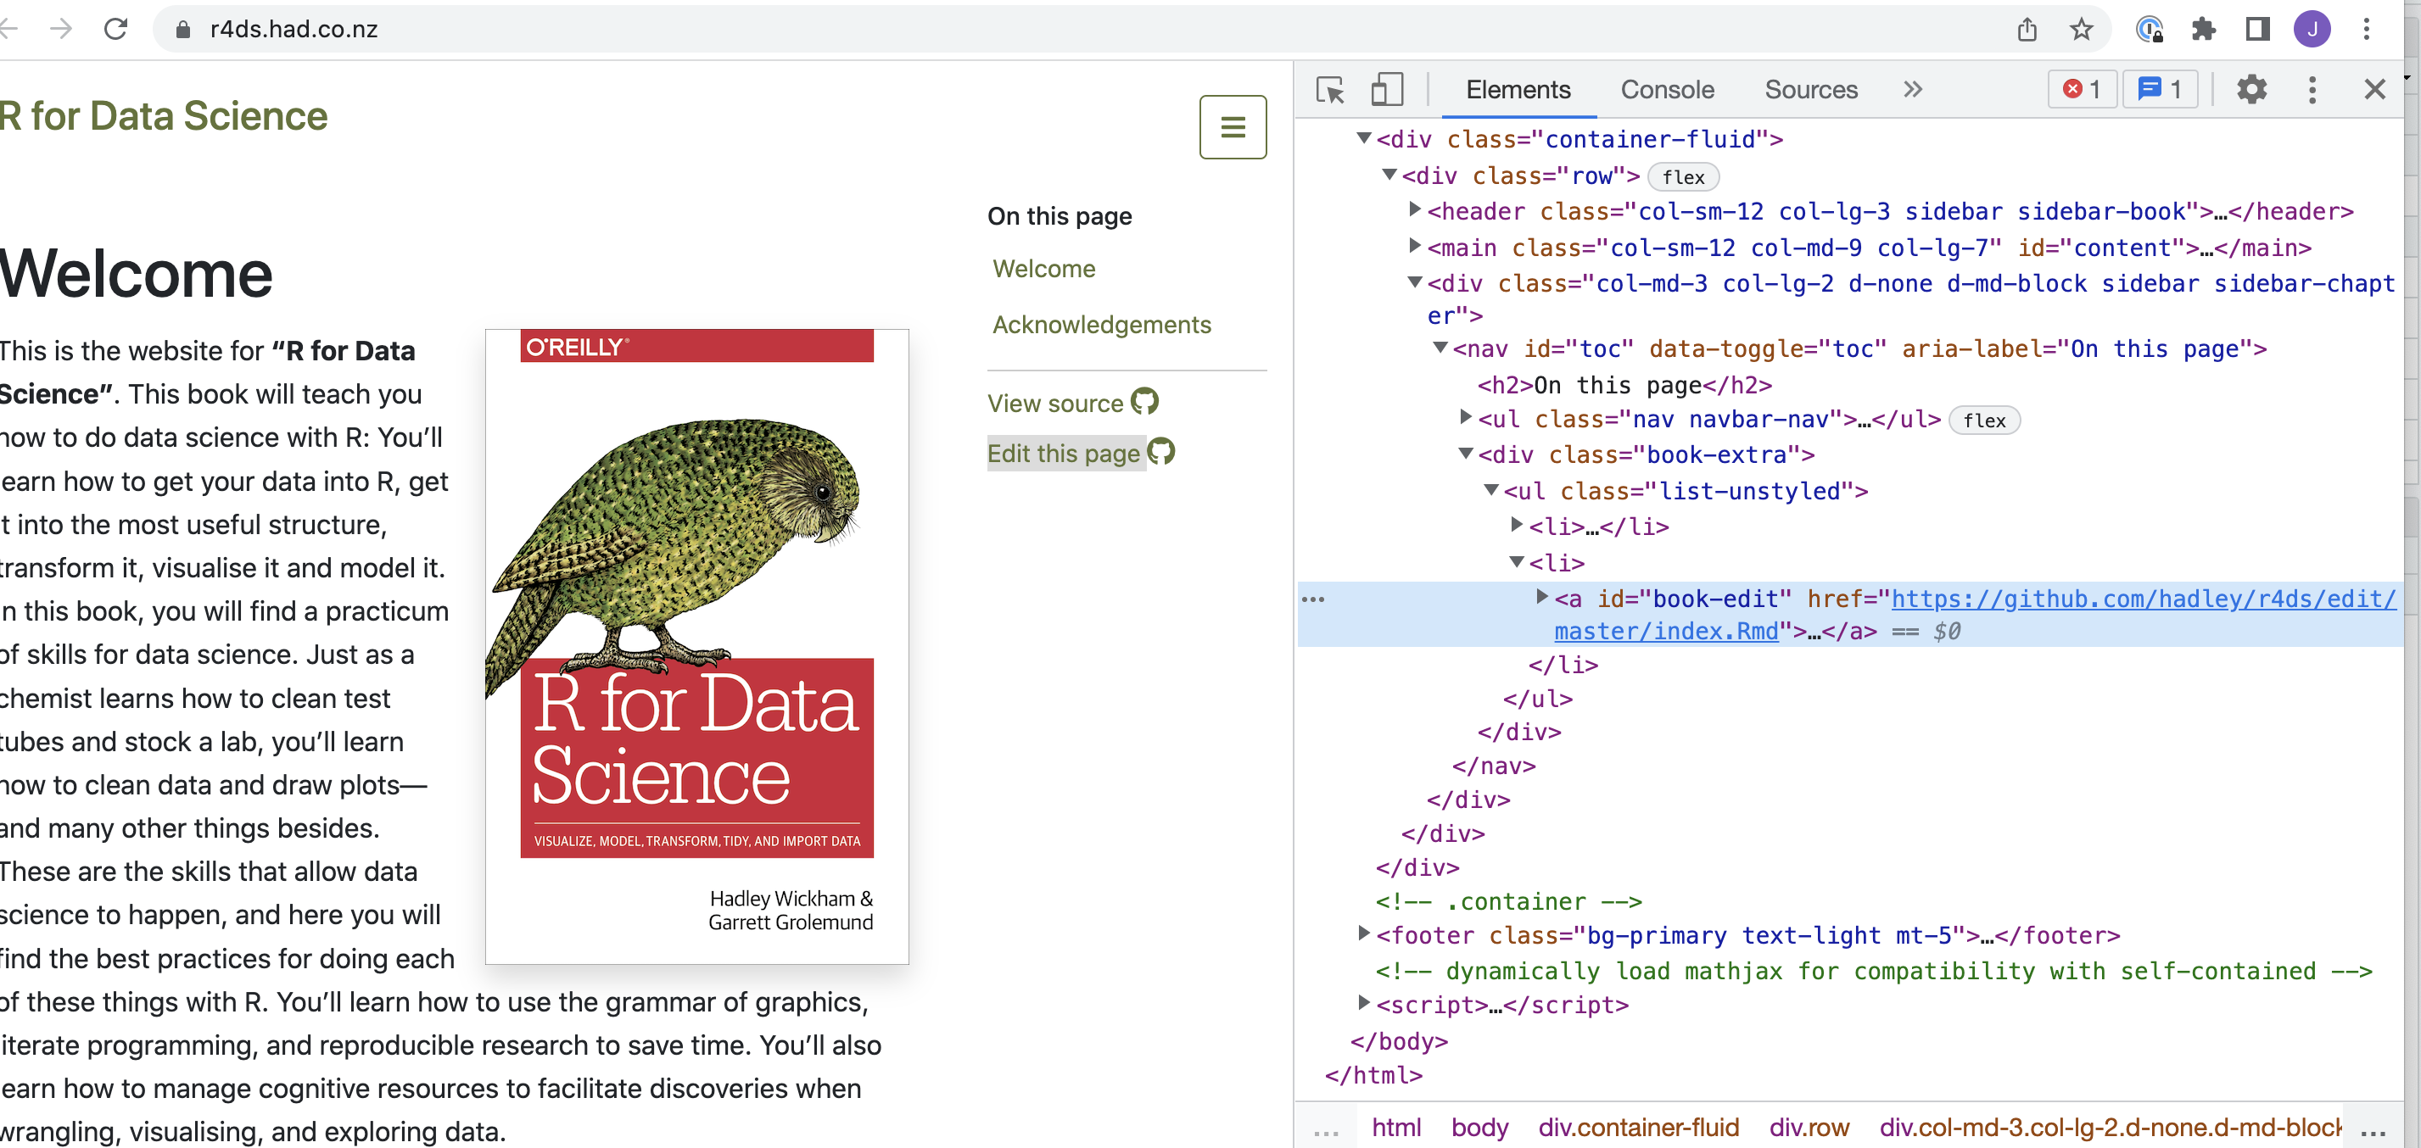2421x1148 pixels.
Task: Collapse the div book-extra node
Action: [x=1465, y=454]
